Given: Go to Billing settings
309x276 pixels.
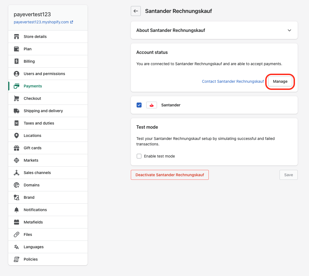Looking at the screenshot, I should point(48,61).
